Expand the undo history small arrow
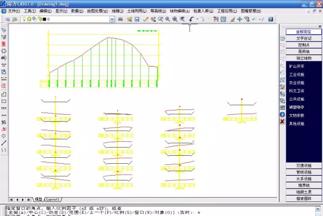The image size is (323, 216). click(x=198, y=19)
